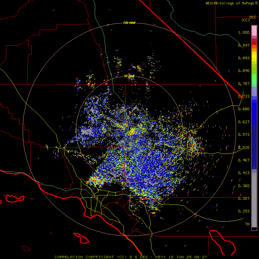Click the 0.360 color scale value
The height and width of the screenshot is (259, 259).
coord(244,186)
